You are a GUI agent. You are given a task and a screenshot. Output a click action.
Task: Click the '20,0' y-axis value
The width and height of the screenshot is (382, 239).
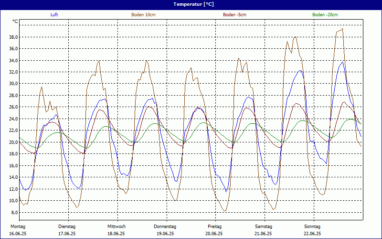click(14, 142)
